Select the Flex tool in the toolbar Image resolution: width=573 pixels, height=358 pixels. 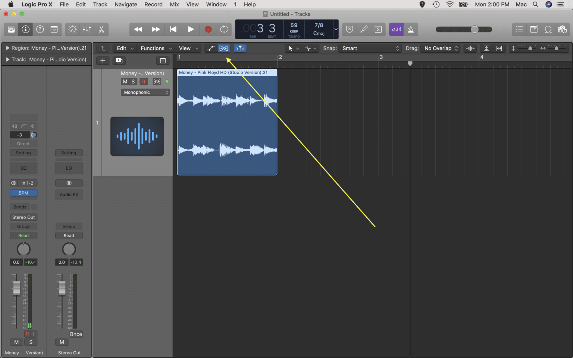pyautogui.click(x=223, y=48)
